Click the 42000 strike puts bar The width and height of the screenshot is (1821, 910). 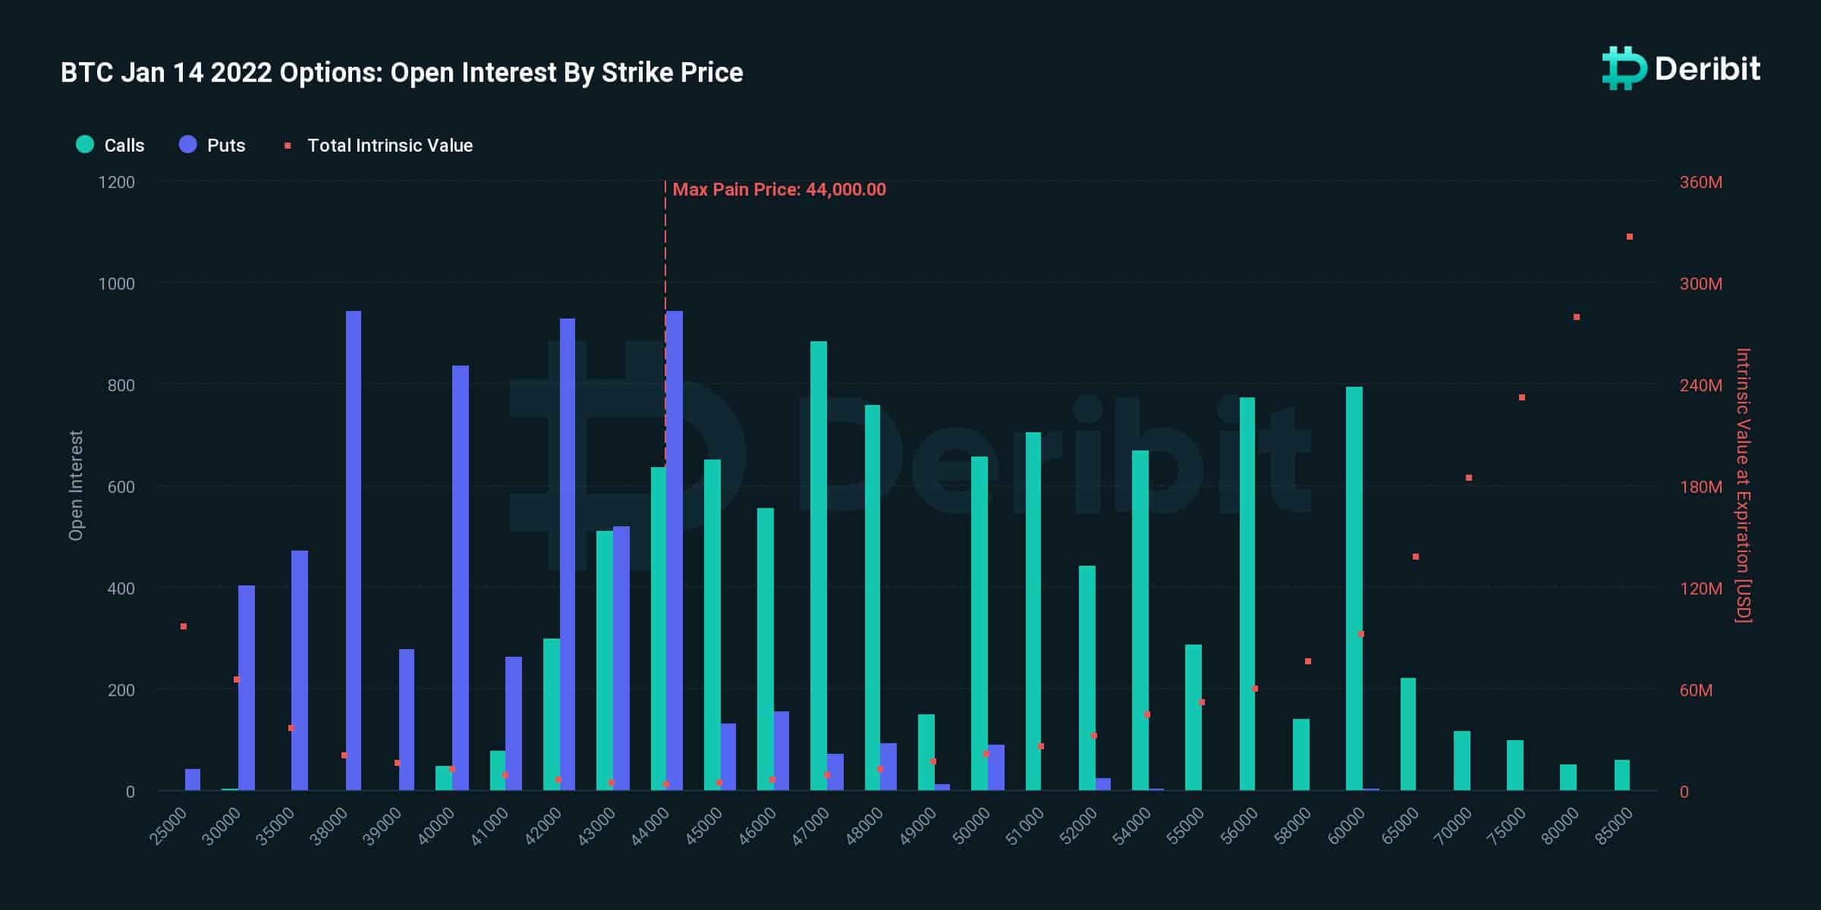coord(568,554)
